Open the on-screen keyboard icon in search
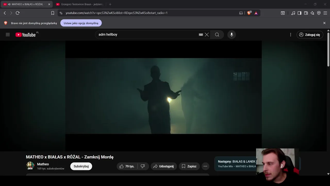The height and width of the screenshot is (186, 330). tap(201, 35)
